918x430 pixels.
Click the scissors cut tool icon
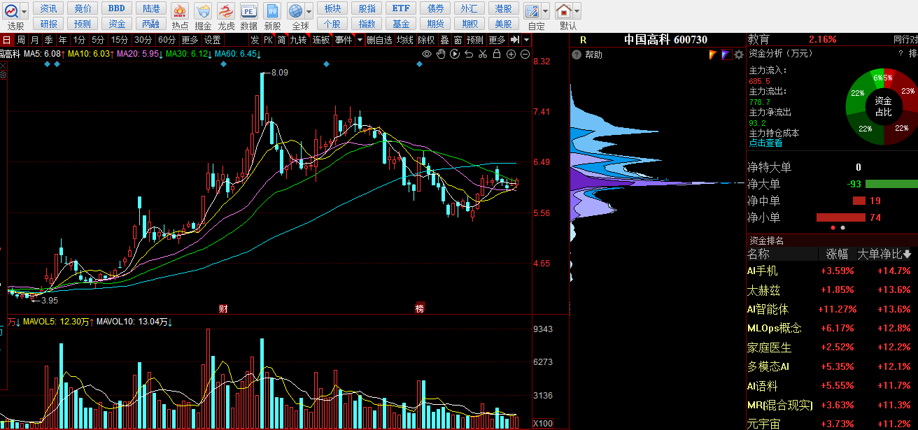coord(483,55)
